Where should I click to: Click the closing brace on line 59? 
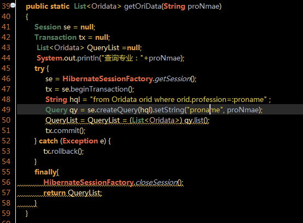[27, 214]
